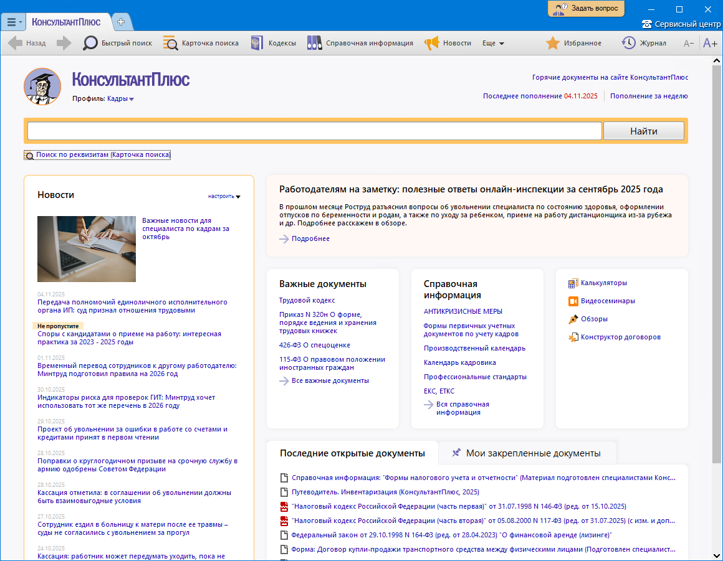
Task: Open Избранное star icon
Action: coord(552,43)
